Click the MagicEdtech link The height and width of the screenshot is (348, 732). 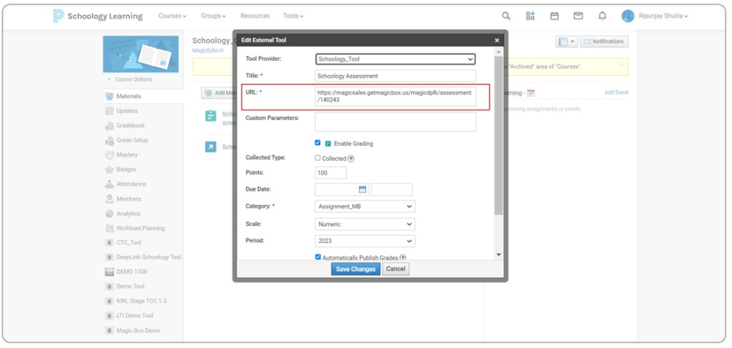point(208,51)
